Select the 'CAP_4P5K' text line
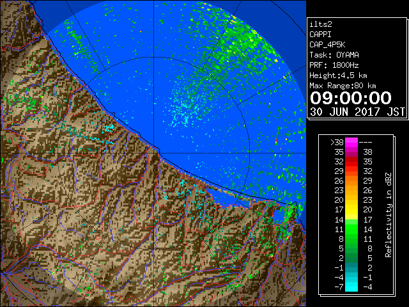Viewport: 409px width, 307px height. point(327,45)
